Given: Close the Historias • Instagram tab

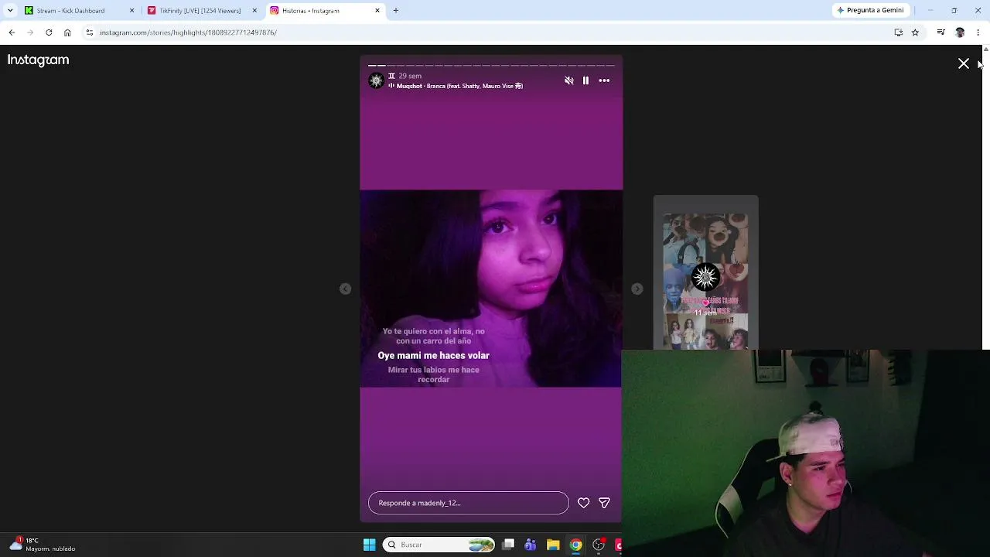Looking at the screenshot, I should [377, 11].
